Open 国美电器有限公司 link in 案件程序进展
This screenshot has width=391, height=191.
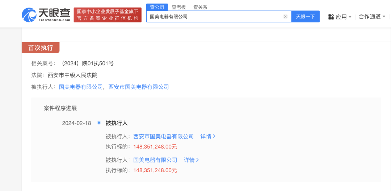tap(155, 160)
